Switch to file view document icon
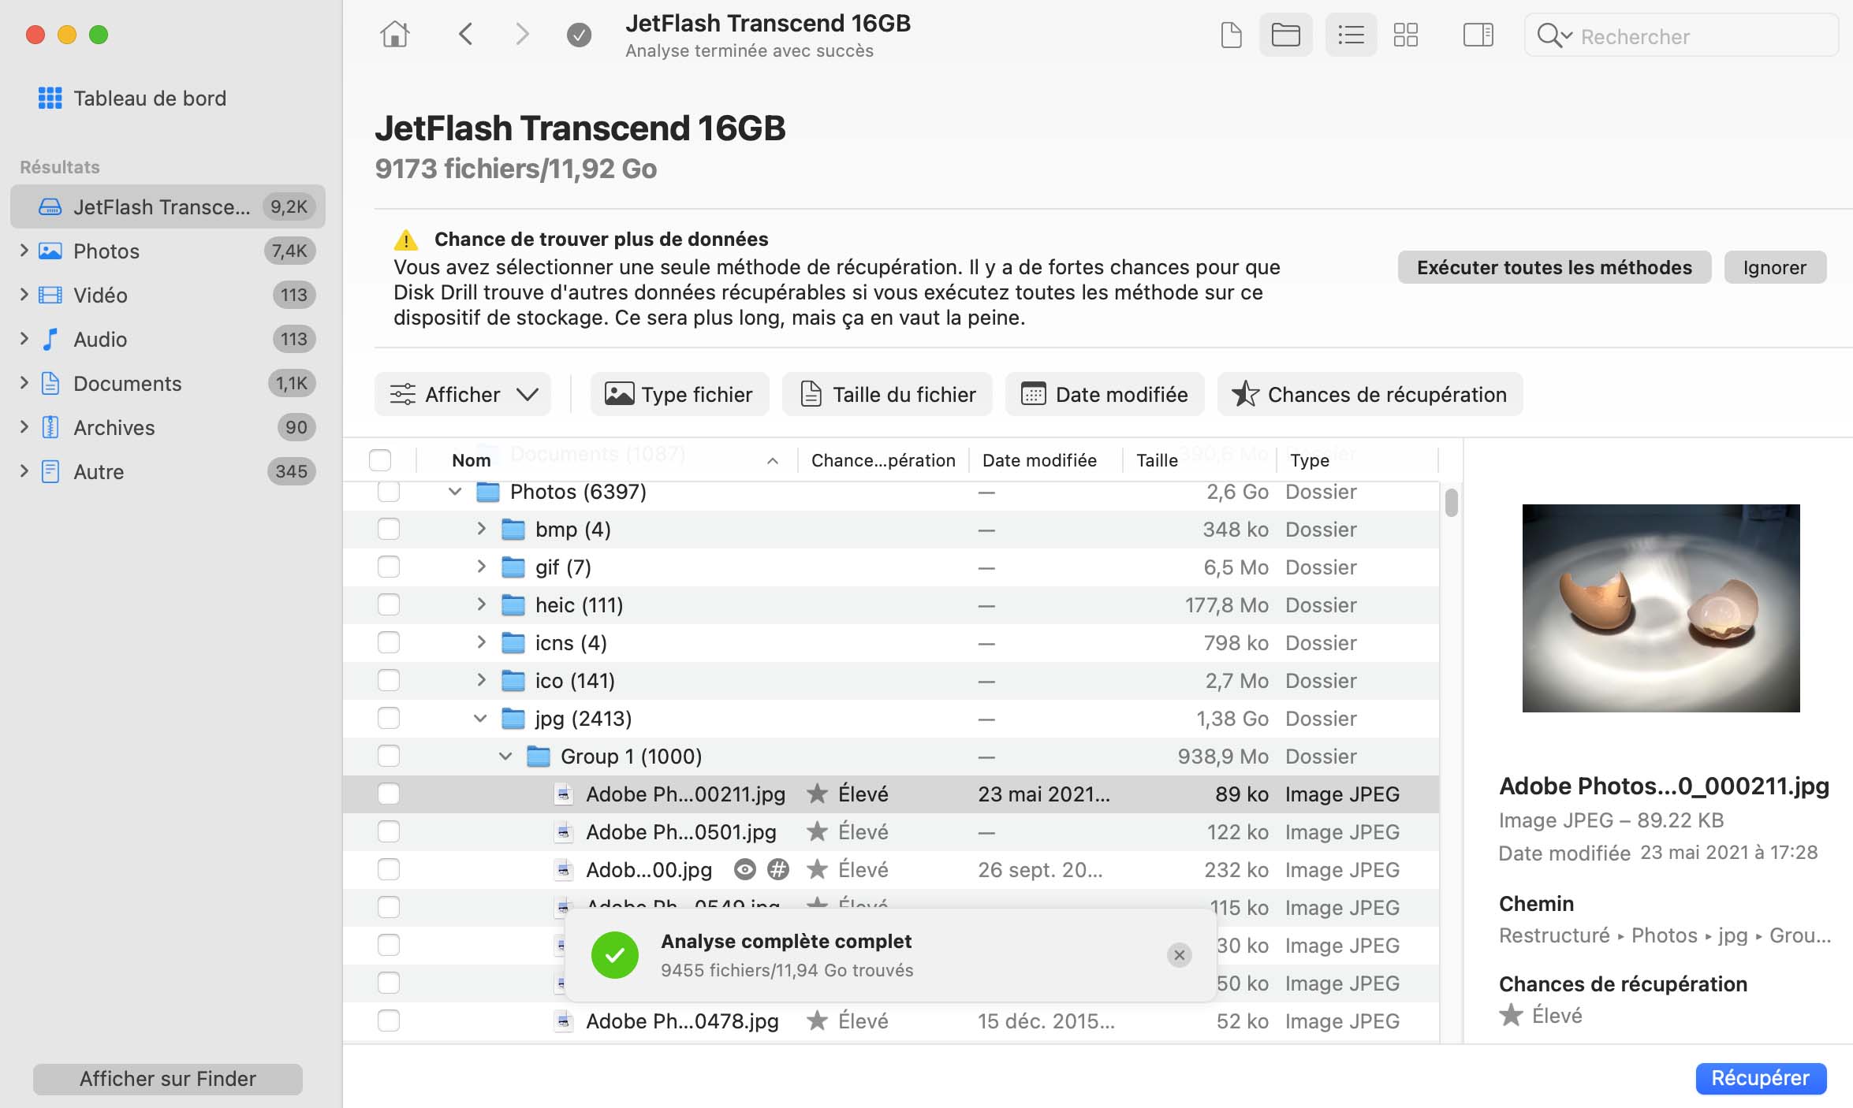This screenshot has width=1853, height=1108. click(x=1231, y=35)
